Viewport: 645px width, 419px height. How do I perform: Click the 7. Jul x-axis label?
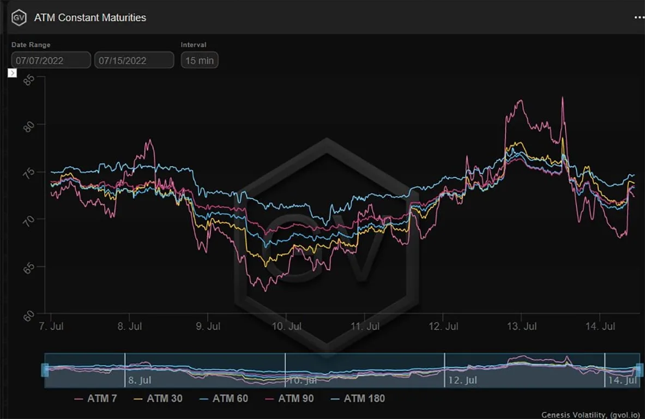tap(51, 326)
